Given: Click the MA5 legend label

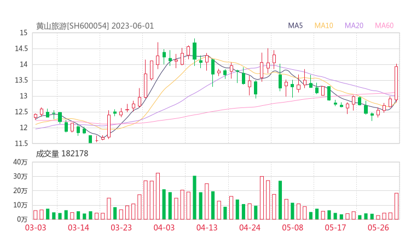Looking at the screenshot, I should (x=295, y=26).
